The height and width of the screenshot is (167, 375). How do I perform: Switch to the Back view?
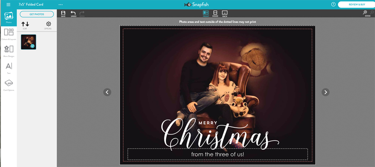[225, 13]
